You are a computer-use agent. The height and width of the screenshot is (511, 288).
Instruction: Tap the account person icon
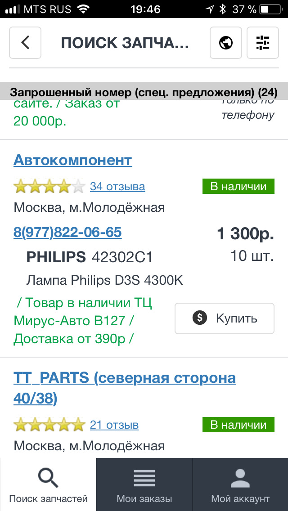pyautogui.click(x=240, y=478)
